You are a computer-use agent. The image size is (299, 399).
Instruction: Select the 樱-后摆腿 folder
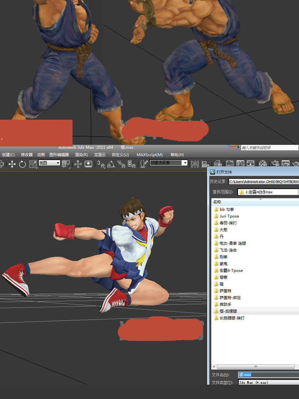point(225,311)
